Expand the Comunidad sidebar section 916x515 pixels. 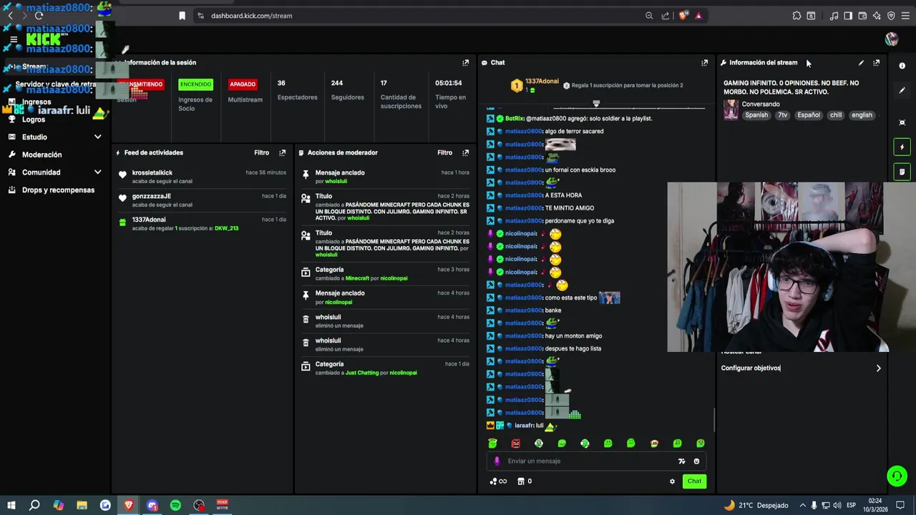tap(97, 172)
